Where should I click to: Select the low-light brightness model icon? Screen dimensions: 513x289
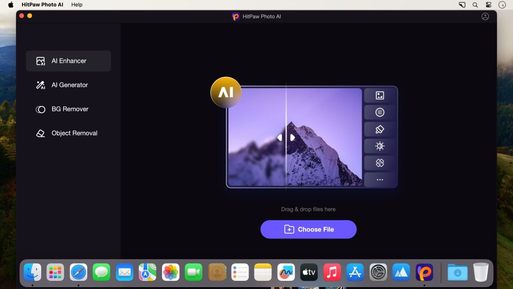pos(380,146)
